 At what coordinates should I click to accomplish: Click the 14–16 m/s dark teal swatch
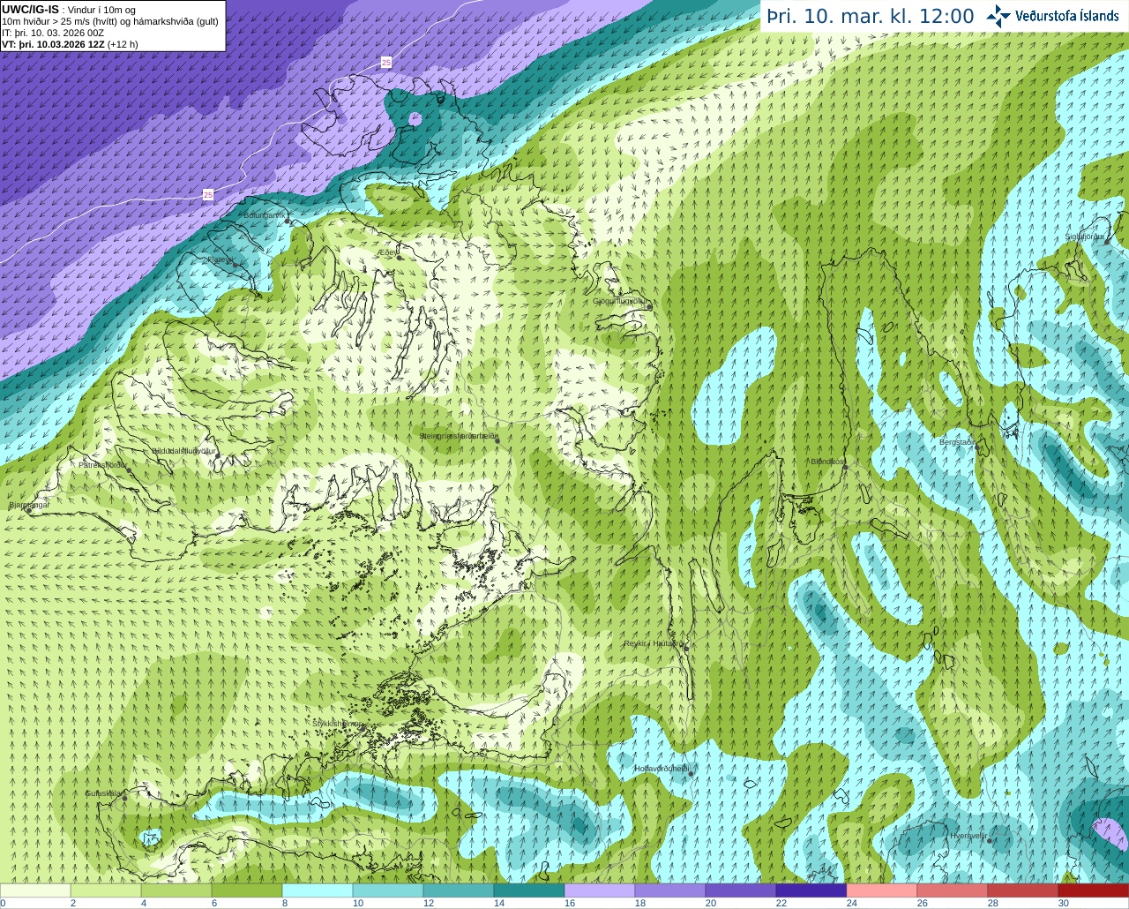tap(529, 890)
